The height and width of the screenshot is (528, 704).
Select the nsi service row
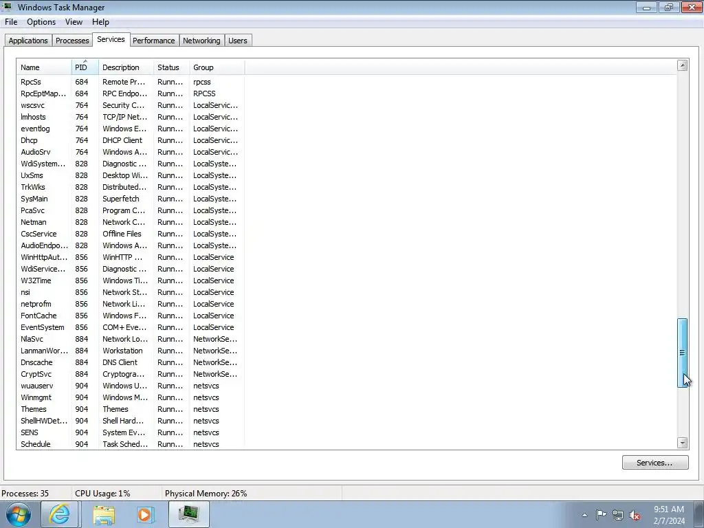pos(131,291)
